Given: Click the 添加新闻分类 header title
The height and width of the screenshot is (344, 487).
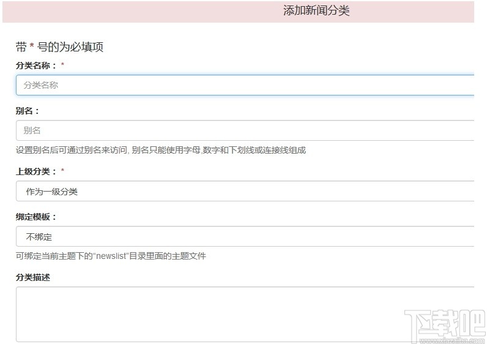Looking at the screenshot, I should tap(316, 11).
